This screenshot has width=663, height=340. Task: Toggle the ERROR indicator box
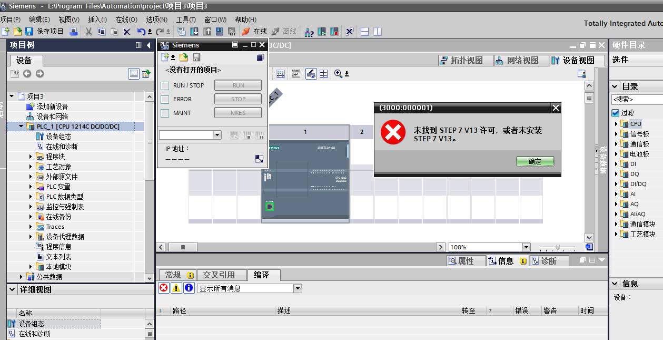click(x=165, y=99)
